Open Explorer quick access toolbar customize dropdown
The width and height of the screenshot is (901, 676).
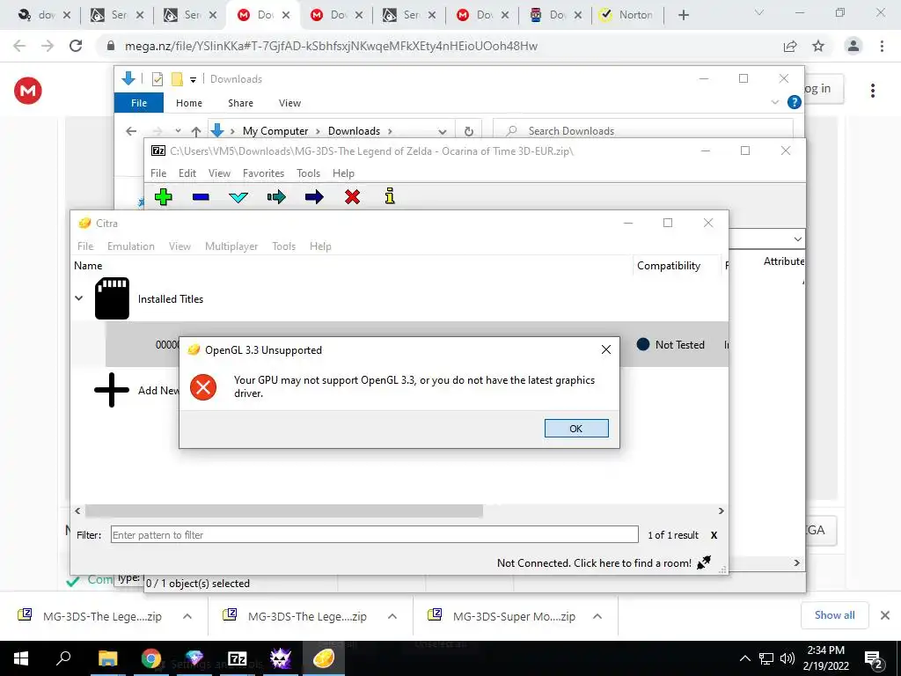[x=193, y=80]
